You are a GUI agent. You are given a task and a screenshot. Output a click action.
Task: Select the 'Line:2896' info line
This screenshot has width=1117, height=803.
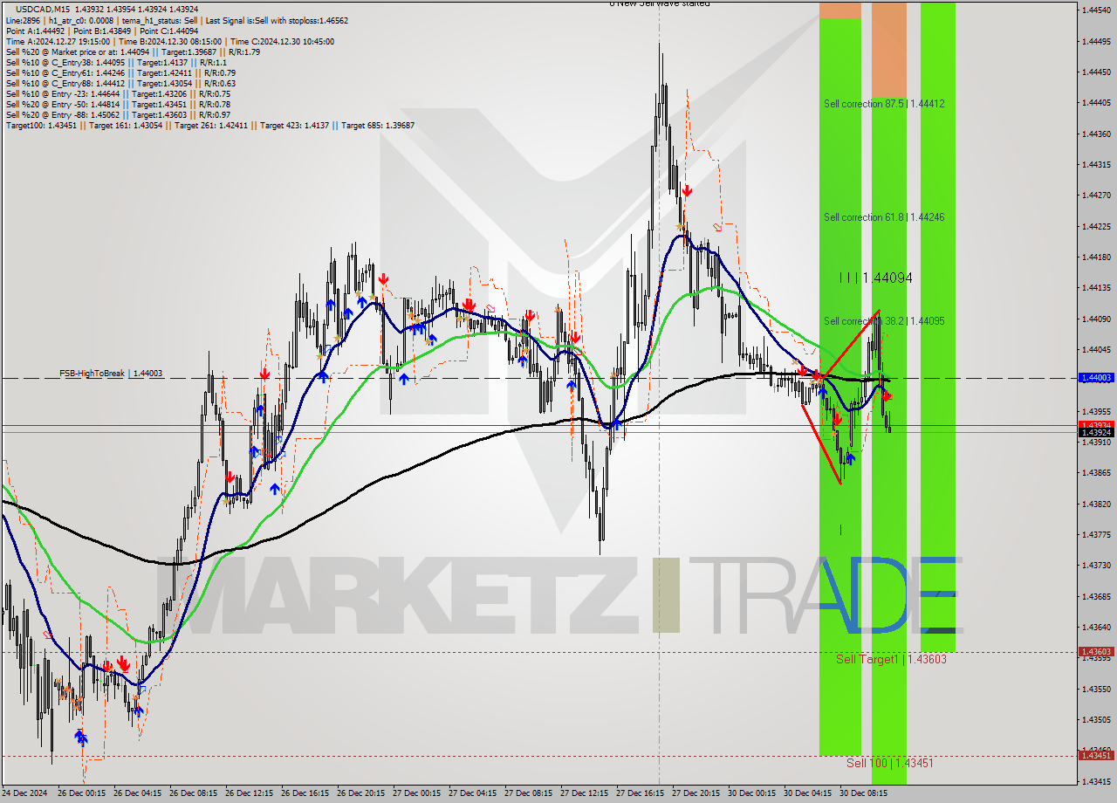[177, 20]
